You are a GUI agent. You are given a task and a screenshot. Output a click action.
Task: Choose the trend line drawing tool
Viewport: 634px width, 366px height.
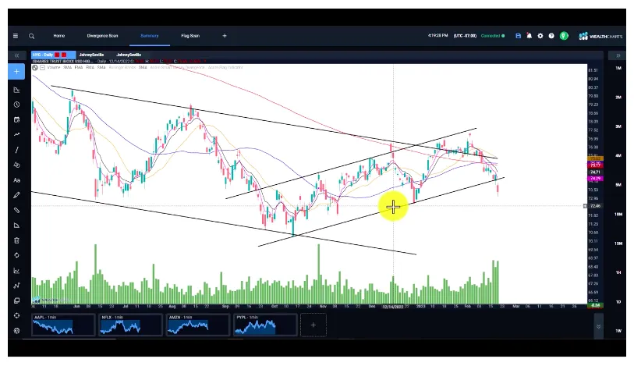coord(17,150)
